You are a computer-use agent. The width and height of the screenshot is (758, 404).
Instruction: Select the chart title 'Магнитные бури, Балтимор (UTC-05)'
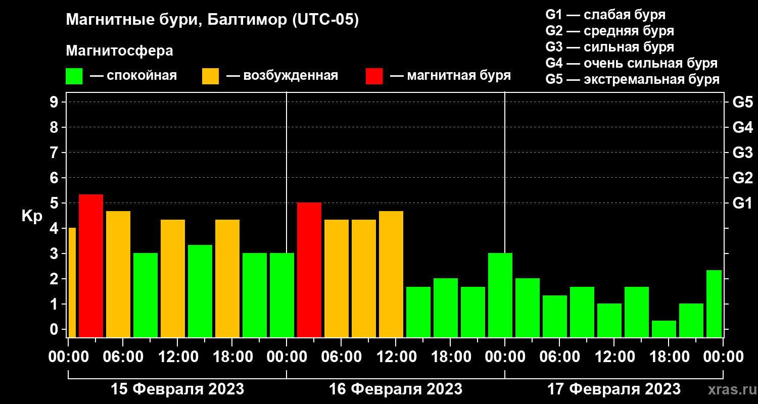click(x=212, y=21)
